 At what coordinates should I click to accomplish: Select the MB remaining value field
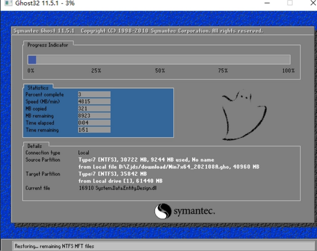[93, 116]
